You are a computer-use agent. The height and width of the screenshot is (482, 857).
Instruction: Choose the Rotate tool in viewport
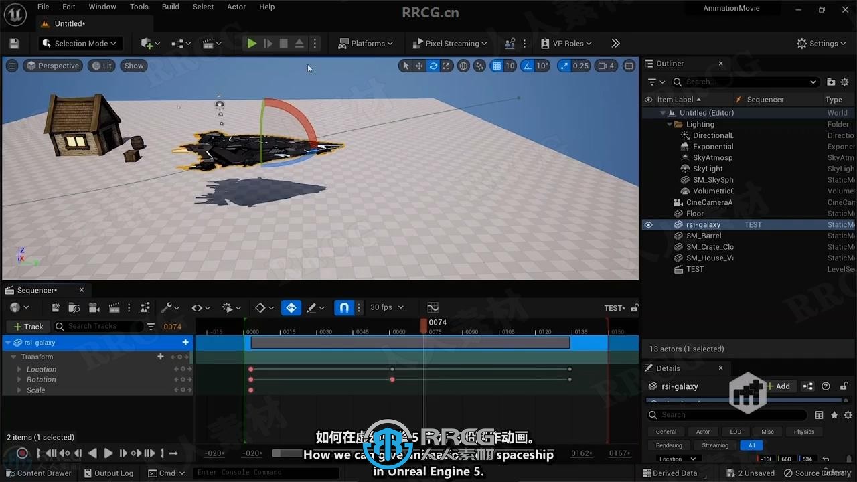pos(433,66)
